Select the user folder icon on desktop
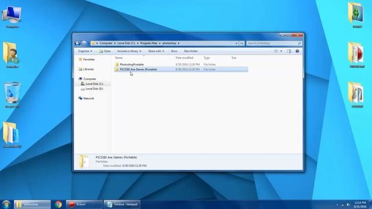This screenshot has height=209, width=372. point(12,55)
